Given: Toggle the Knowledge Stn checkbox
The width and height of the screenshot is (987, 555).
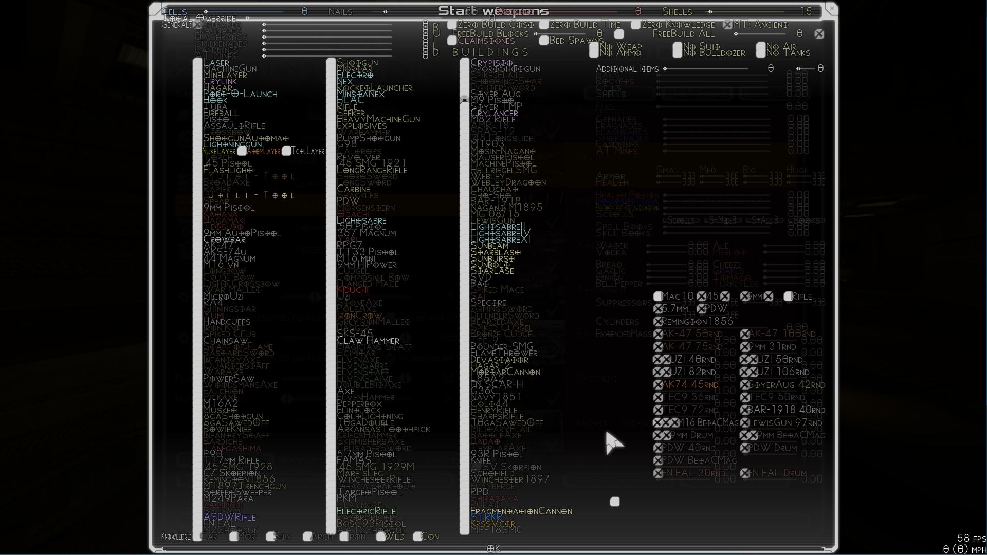Looking at the screenshot, I should coord(270,536).
